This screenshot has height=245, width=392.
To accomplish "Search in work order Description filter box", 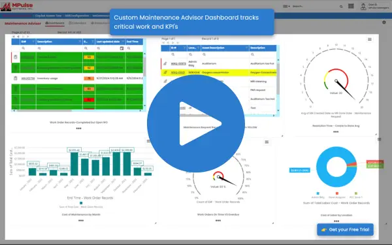I will pyautogui.click(x=59, y=48).
